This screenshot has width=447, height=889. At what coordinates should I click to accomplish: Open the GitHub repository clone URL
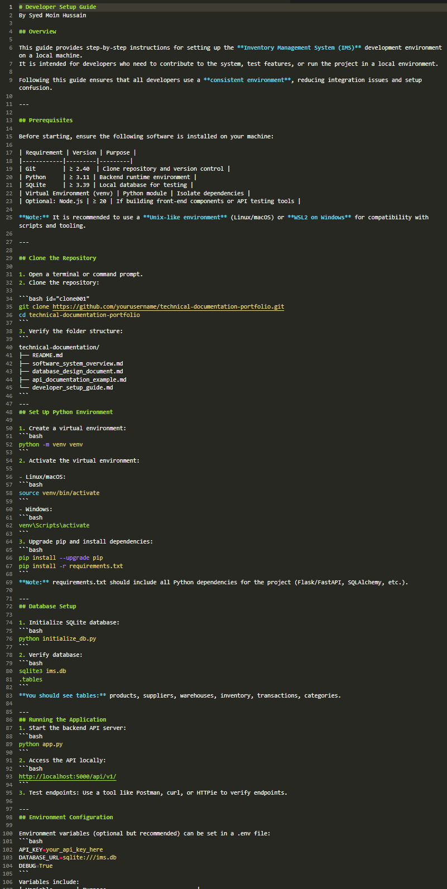[168, 306]
